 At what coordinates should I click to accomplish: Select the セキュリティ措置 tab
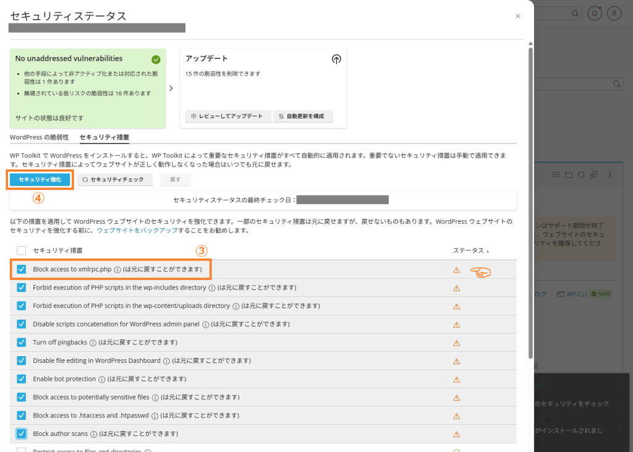coord(104,137)
